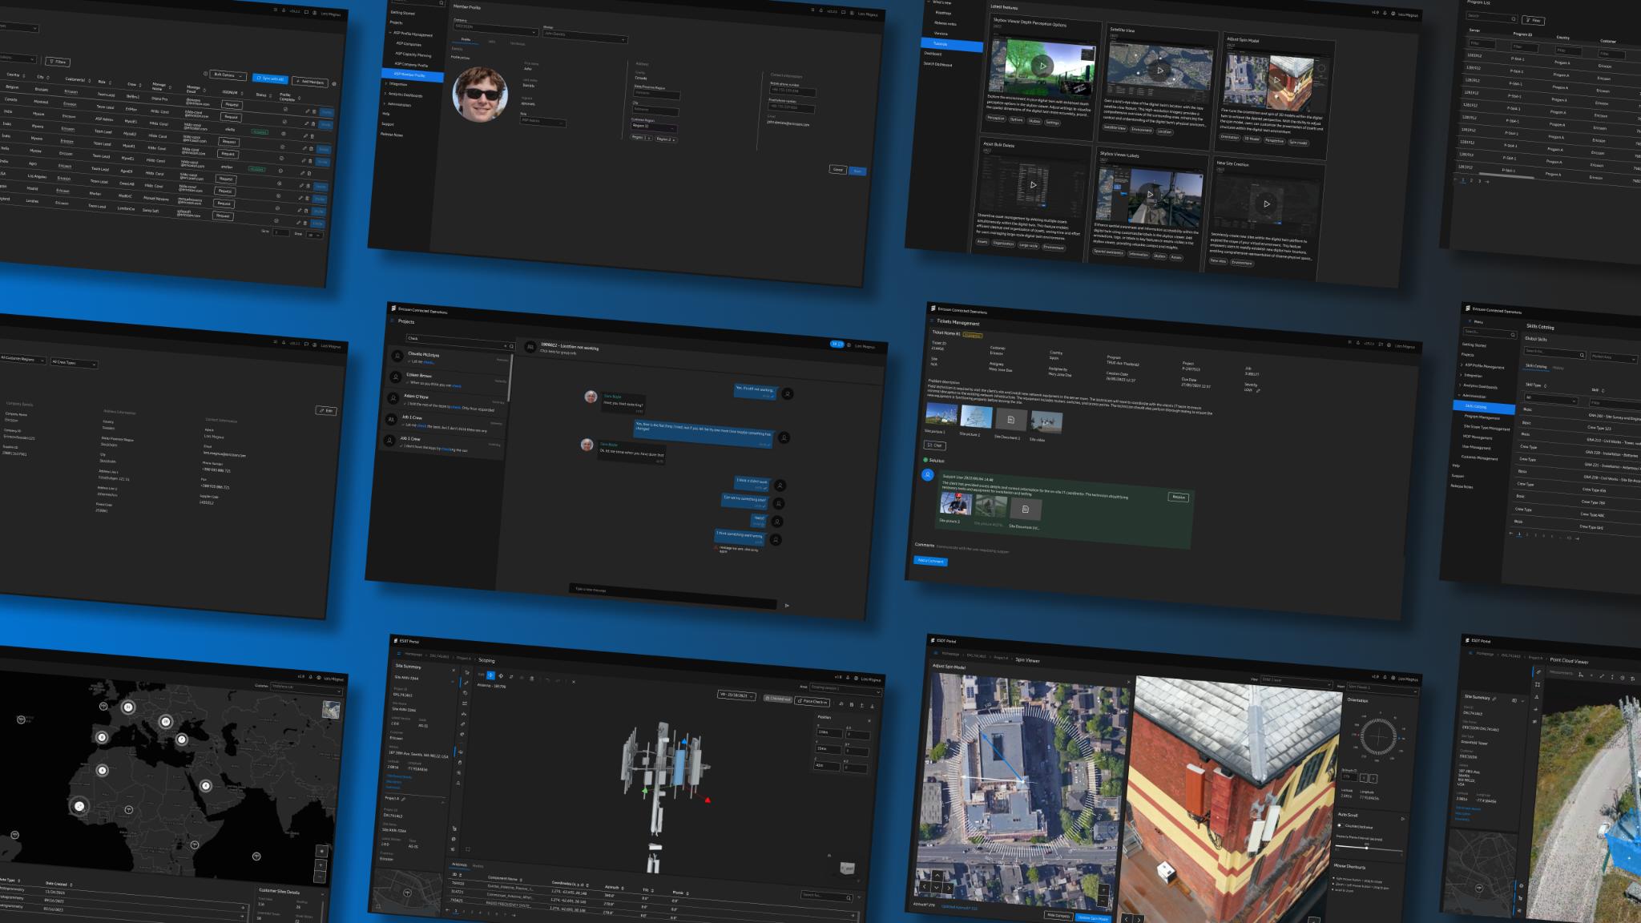Screen dimensions: 1641x923
Task: Click Force Check-in in Scoping
Action: pyautogui.click(x=813, y=702)
